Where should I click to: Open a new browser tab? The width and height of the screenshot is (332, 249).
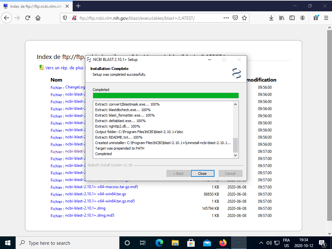(78, 6)
